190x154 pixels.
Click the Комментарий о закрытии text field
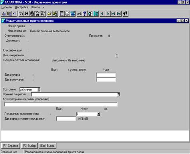coord(61,104)
